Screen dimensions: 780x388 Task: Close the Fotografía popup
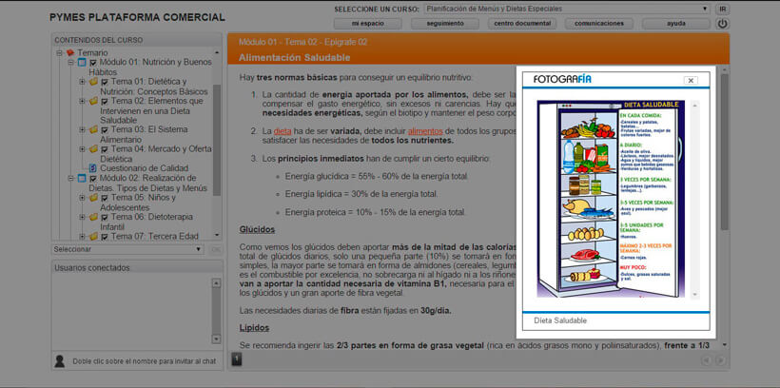tap(691, 80)
